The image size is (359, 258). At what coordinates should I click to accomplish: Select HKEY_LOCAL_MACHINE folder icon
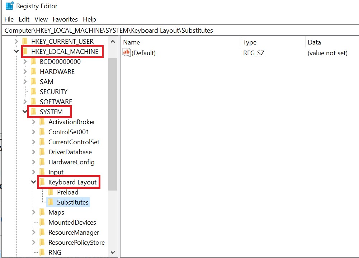25,51
